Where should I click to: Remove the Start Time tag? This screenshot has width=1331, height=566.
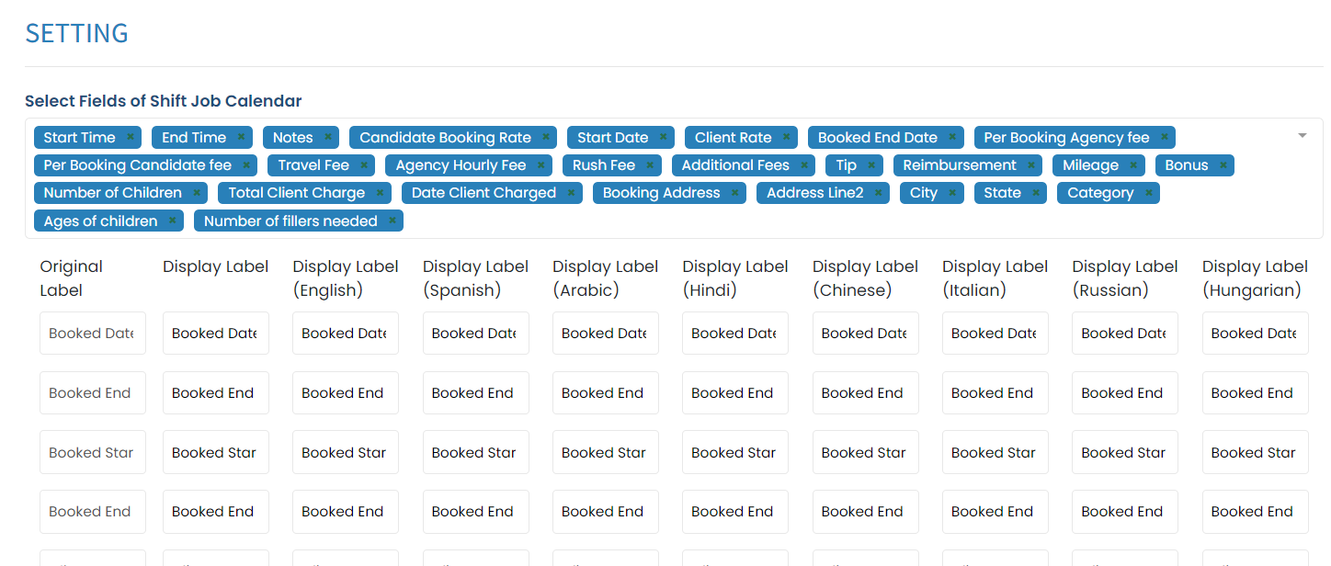coord(131,137)
